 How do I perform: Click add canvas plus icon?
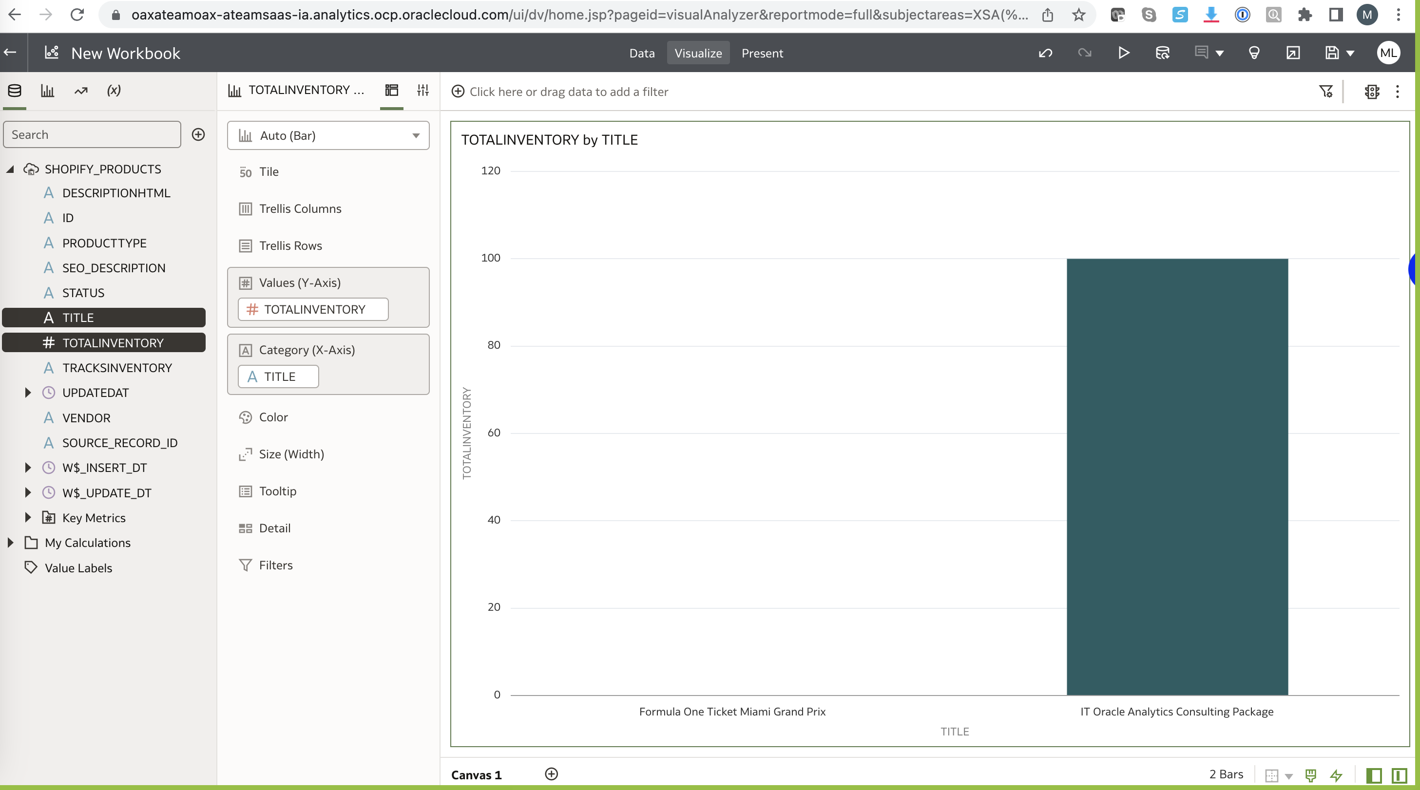(551, 774)
